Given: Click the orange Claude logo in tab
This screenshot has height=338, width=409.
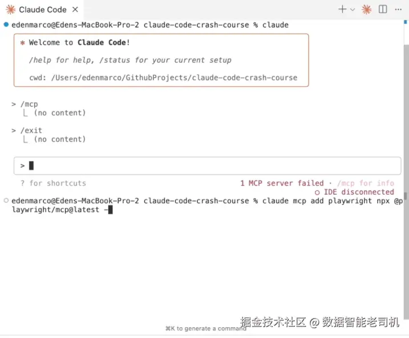Looking at the screenshot, I should click(x=11, y=10).
